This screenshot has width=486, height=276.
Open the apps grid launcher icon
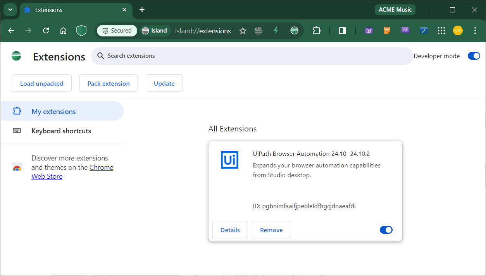point(441,30)
